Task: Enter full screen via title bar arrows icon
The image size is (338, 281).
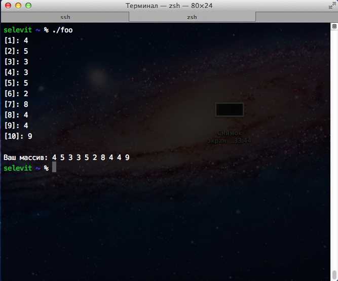Action: point(332,6)
